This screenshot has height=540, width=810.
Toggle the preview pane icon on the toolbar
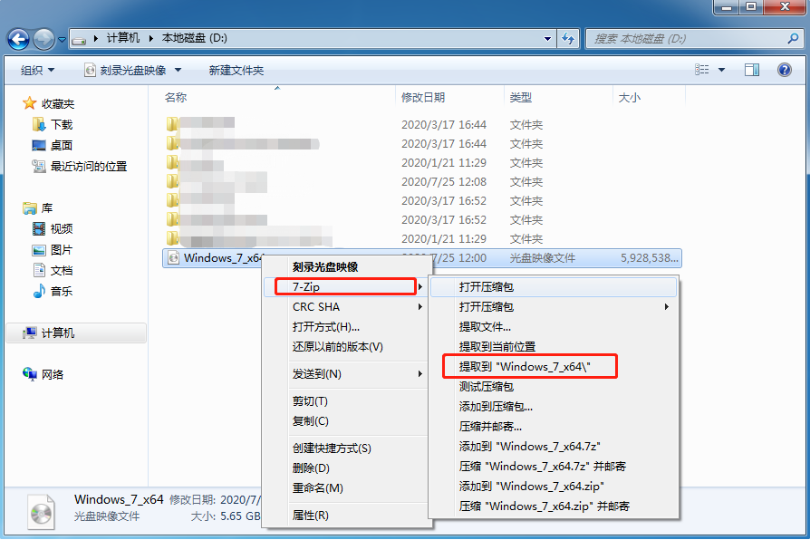[x=753, y=70]
